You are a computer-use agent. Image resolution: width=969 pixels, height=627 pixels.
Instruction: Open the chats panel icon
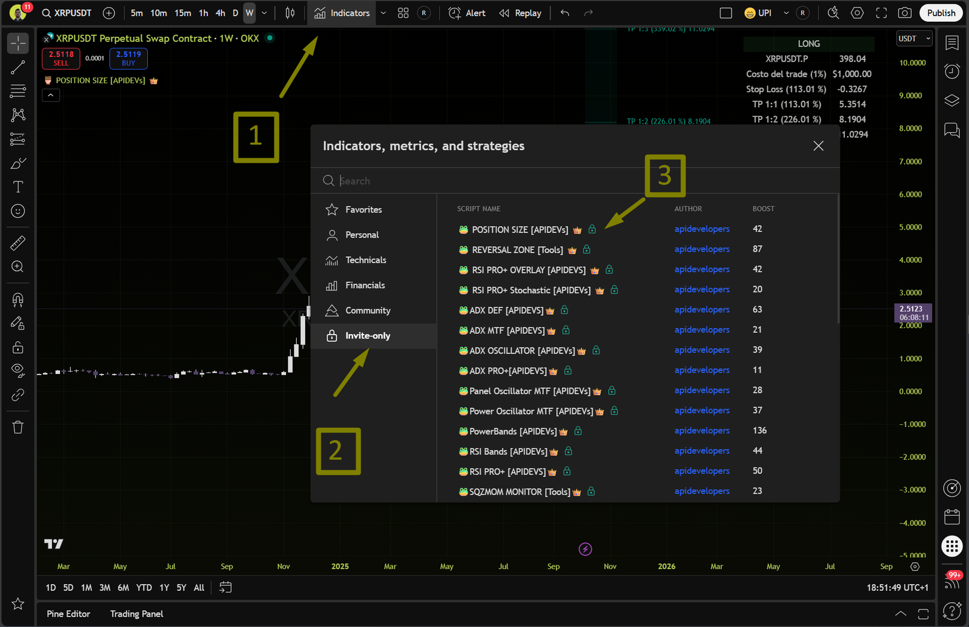pos(952,130)
